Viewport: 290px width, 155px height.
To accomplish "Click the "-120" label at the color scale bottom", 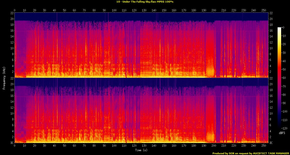I will pyautogui.click(x=285, y=128).
